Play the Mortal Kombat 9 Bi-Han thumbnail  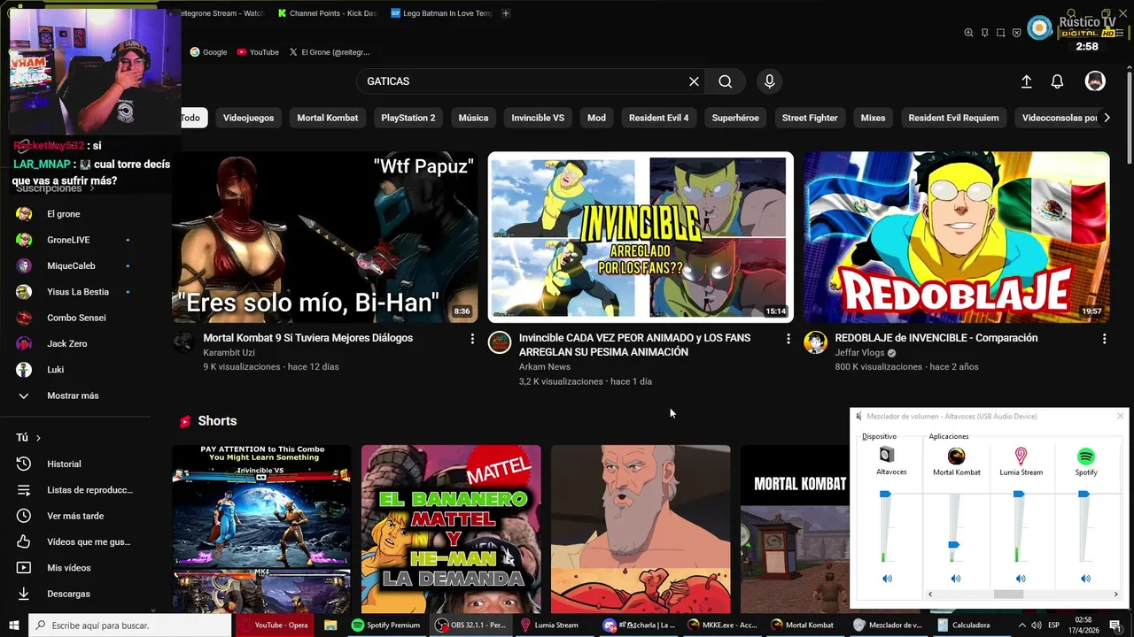[x=324, y=237]
